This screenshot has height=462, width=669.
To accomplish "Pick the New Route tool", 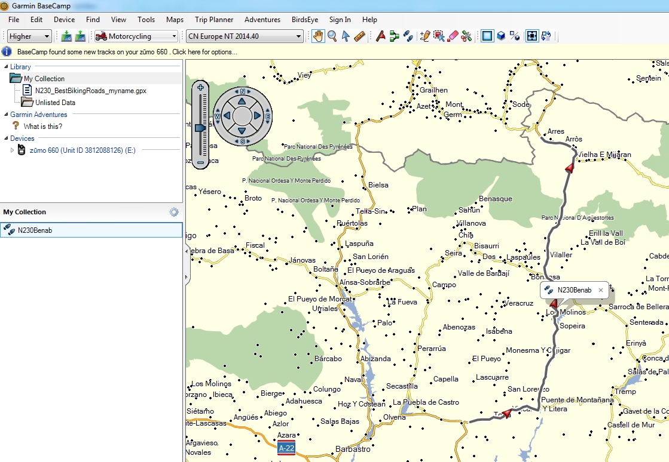I will [x=394, y=36].
